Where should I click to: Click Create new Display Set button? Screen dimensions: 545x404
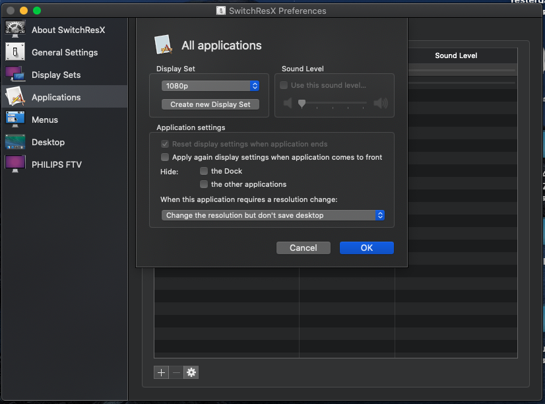210,104
